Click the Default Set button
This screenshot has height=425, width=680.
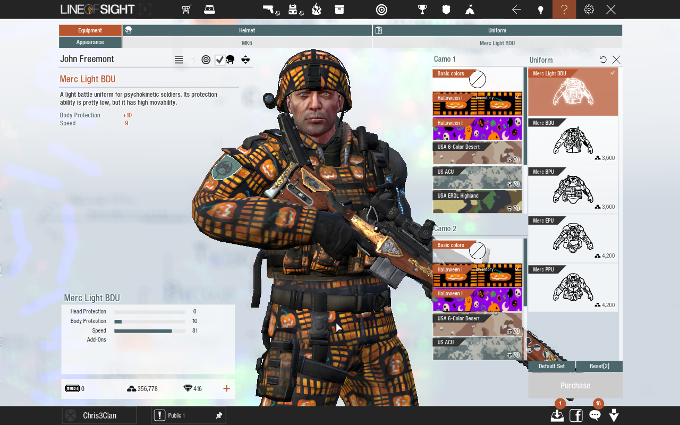coord(551,366)
